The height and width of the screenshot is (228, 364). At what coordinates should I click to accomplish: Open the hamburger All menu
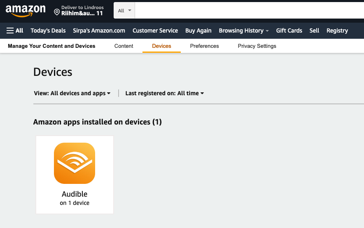tap(15, 31)
